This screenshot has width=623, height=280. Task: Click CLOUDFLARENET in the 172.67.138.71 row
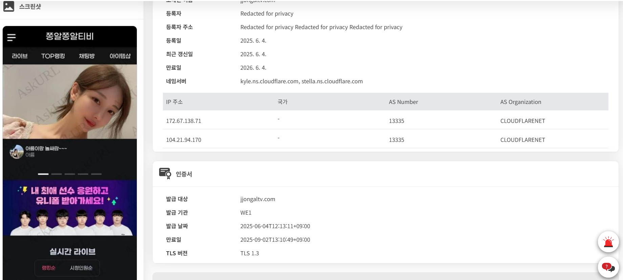point(523,121)
